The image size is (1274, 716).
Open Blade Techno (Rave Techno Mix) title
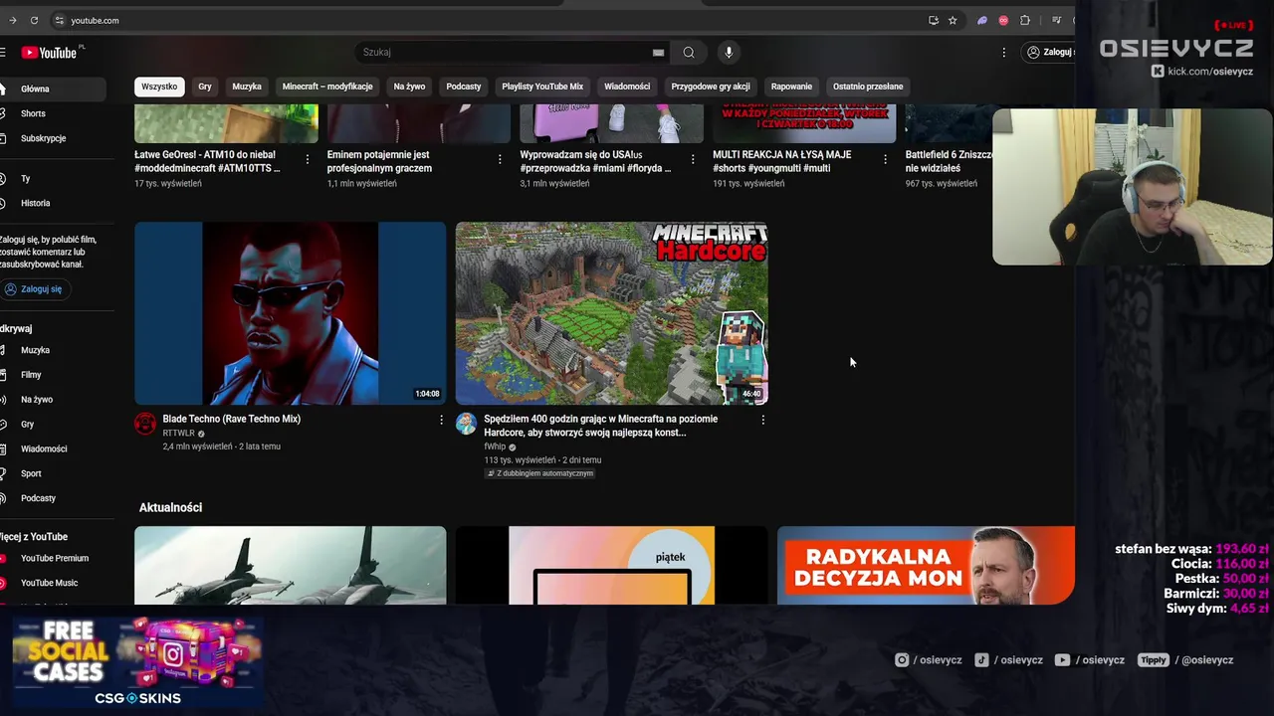point(232,419)
